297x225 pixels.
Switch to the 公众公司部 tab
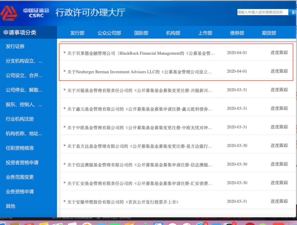pyautogui.click(x=109, y=33)
